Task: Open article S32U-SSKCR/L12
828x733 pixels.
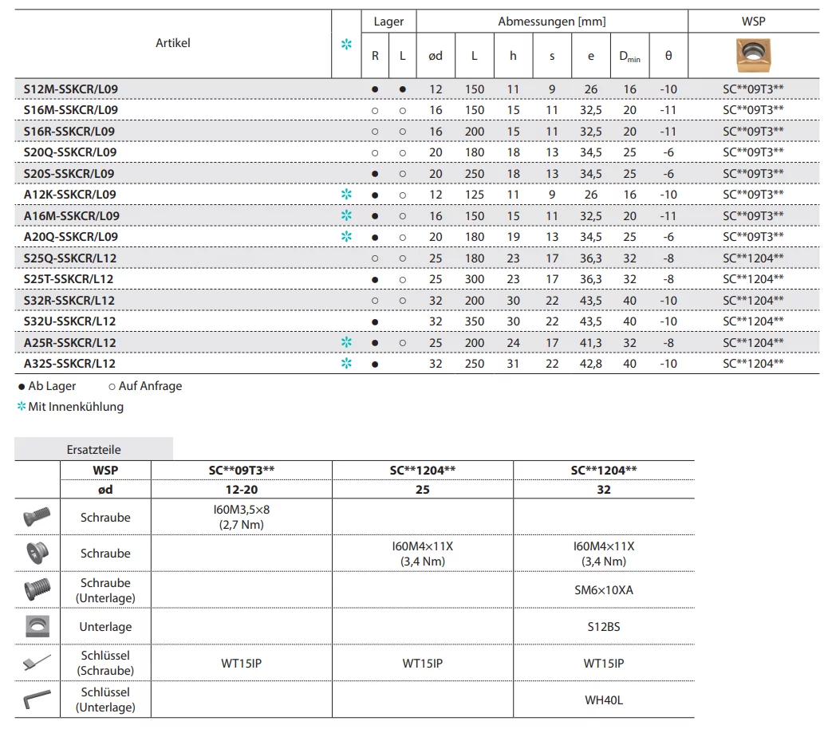Action: click(x=70, y=321)
